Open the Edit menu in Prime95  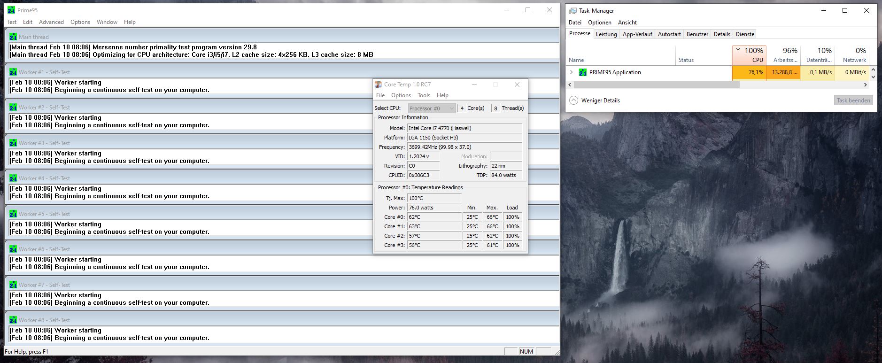(28, 22)
